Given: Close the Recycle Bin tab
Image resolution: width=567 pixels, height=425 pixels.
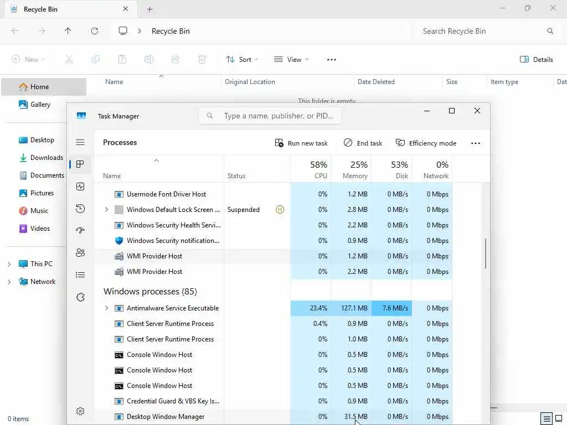Looking at the screenshot, I should 125,9.
